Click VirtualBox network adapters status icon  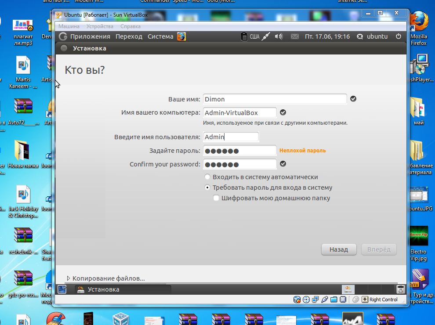point(315,300)
